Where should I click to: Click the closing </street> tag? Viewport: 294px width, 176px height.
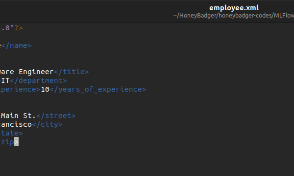56,116
